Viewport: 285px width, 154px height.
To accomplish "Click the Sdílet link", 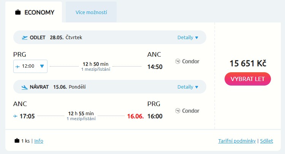I will tap(267, 141).
